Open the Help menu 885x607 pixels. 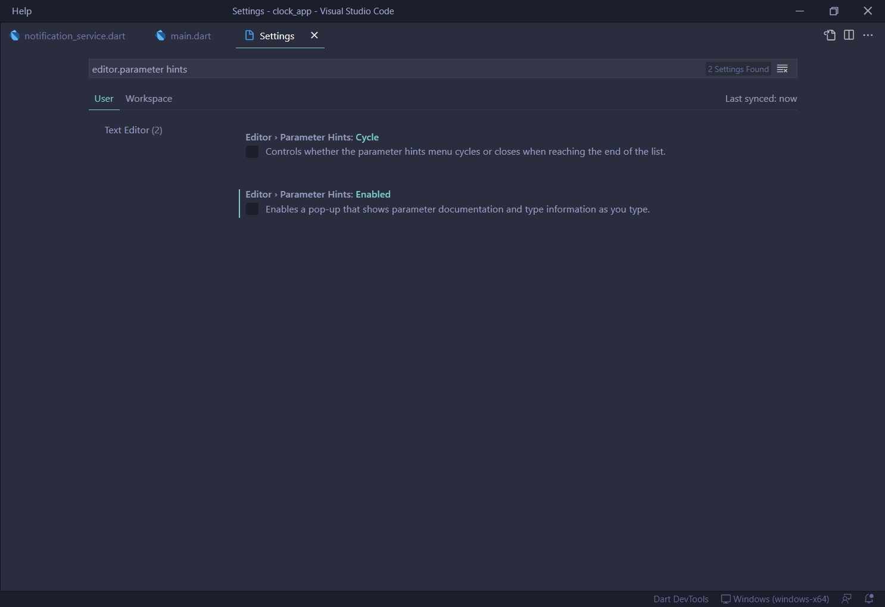pos(21,11)
